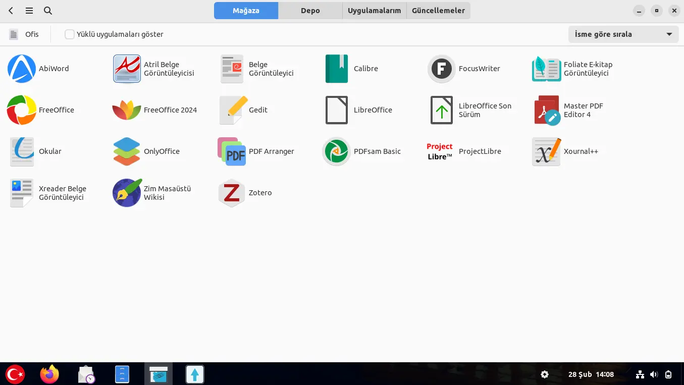Click the FreeOffice 2024 name label
This screenshot has width=684, height=385.
click(x=171, y=110)
